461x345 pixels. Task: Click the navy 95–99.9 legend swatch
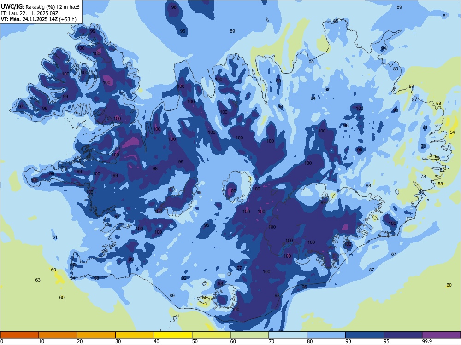click(403, 335)
